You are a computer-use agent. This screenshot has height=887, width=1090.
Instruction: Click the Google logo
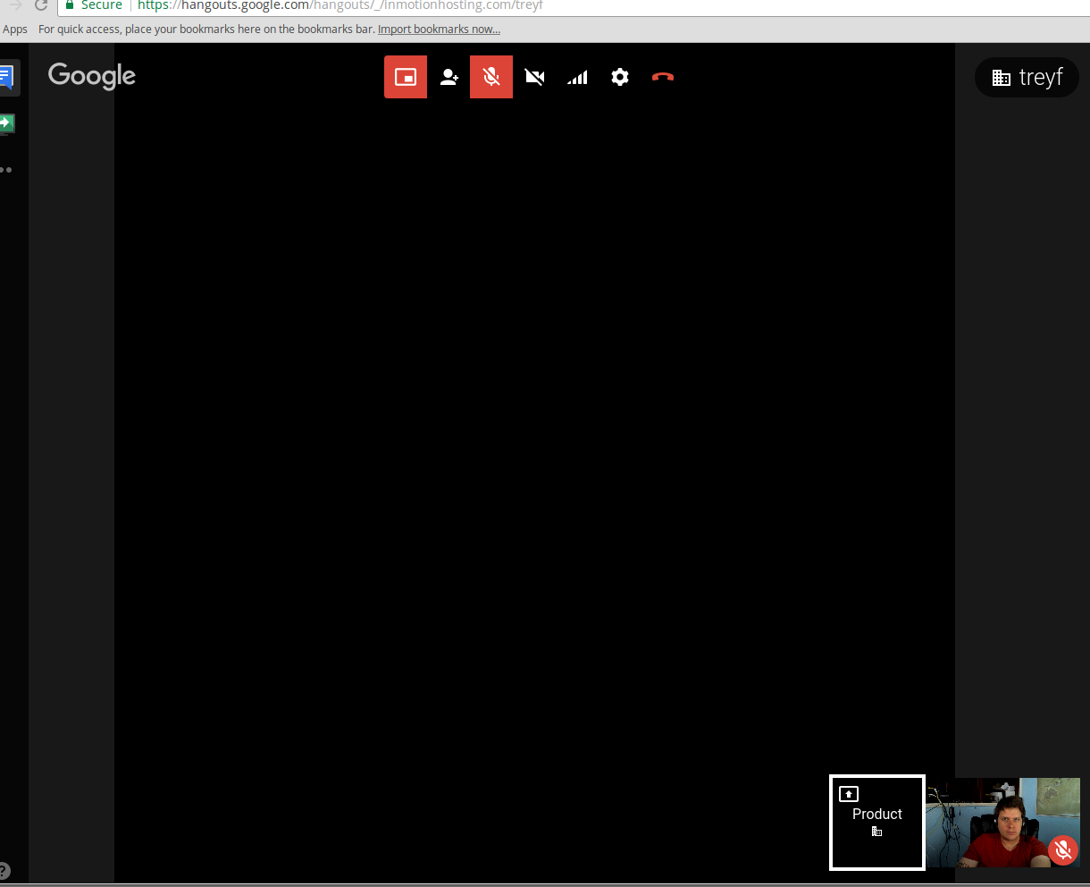pos(92,76)
